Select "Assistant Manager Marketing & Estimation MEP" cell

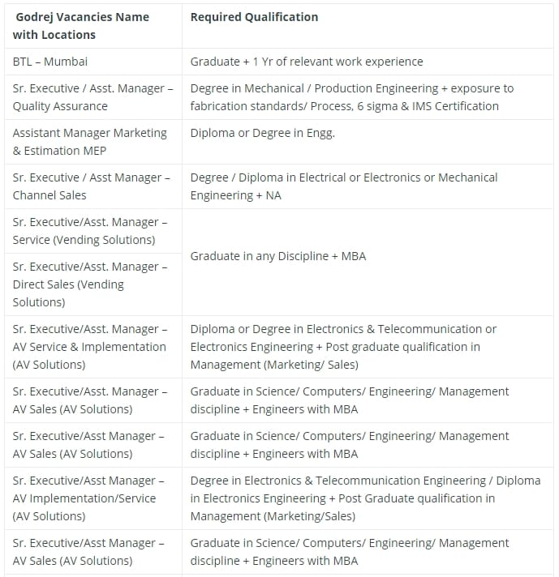click(89, 142)
